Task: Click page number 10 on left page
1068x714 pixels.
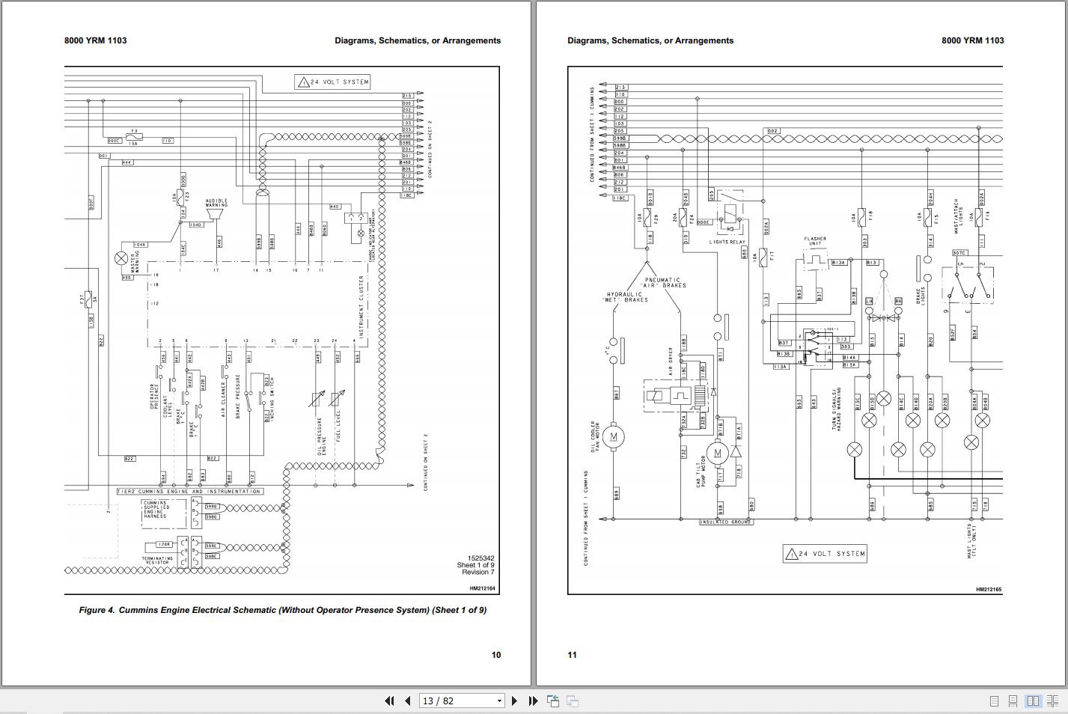Action: pyautogui.click(x=496, y=655)
